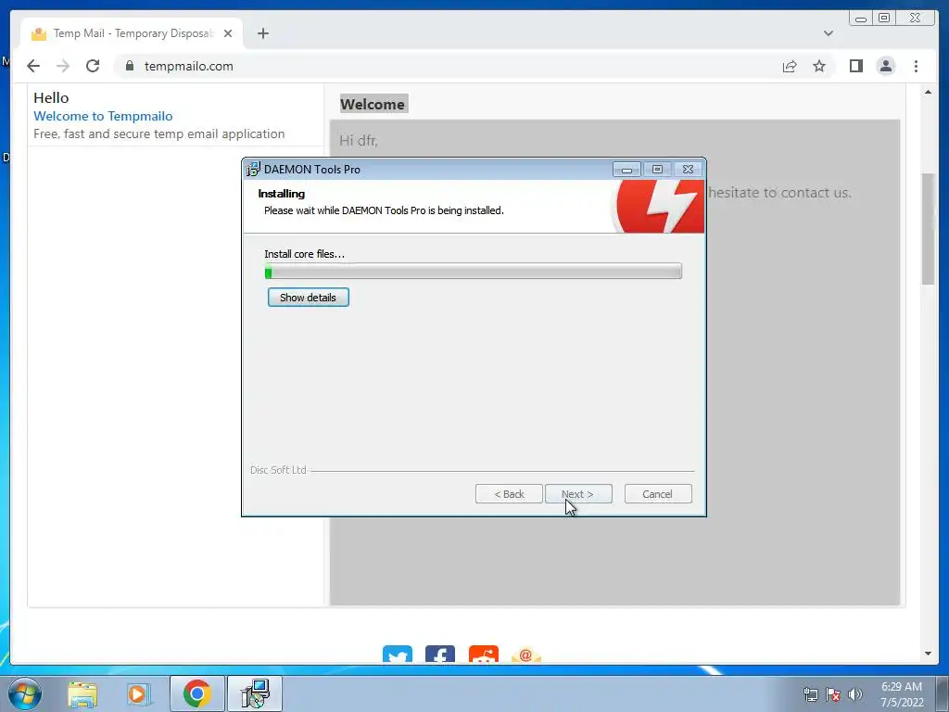The width and height of the screenshot is (949, 712).
Task: Click the installation progress bar
Action: (474, 272)
